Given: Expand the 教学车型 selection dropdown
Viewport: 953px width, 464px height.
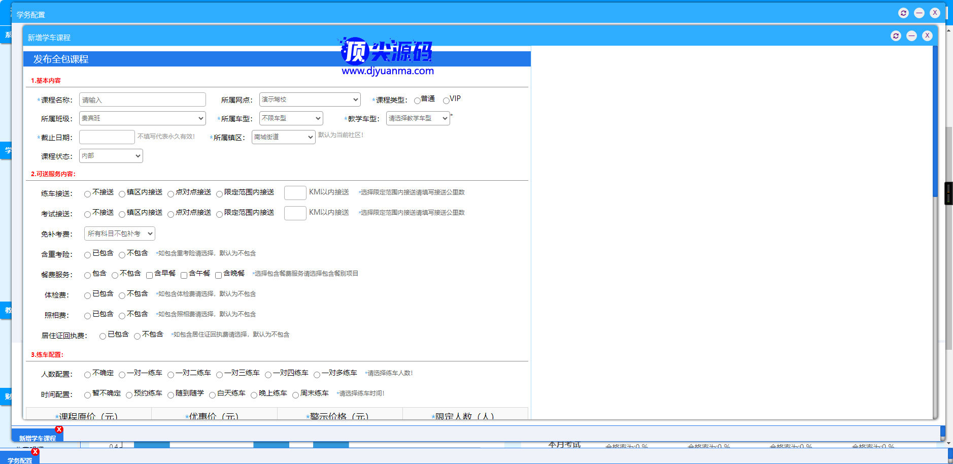Looking at the screenshot, I should pos(418,118).
